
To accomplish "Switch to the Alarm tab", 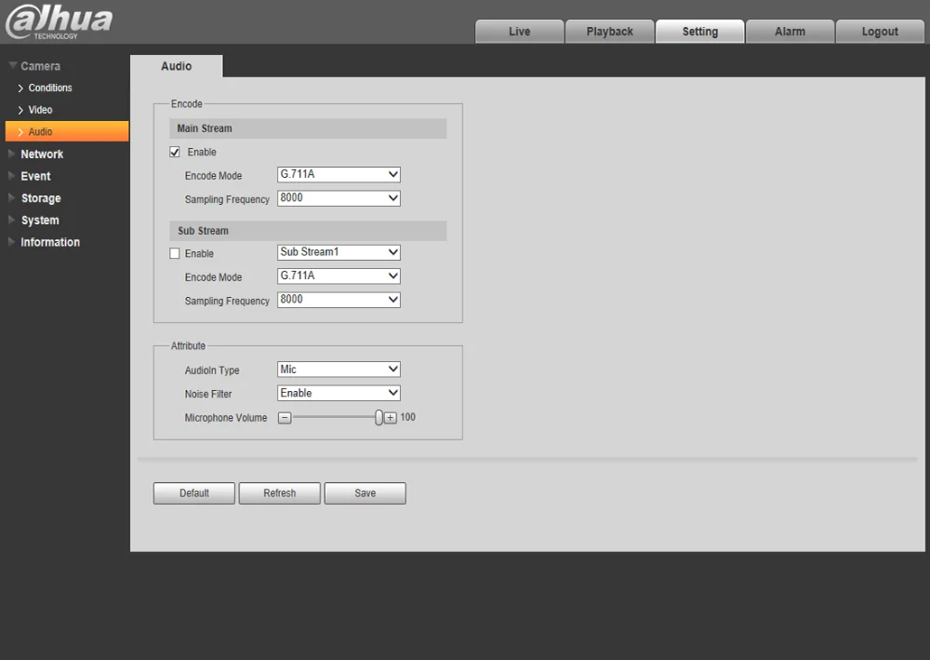I will [x=790, y=32].
